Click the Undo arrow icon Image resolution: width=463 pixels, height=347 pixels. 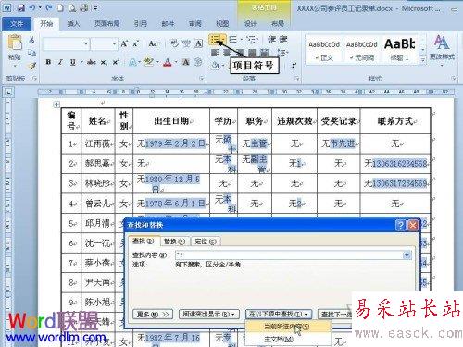(32, 8)
